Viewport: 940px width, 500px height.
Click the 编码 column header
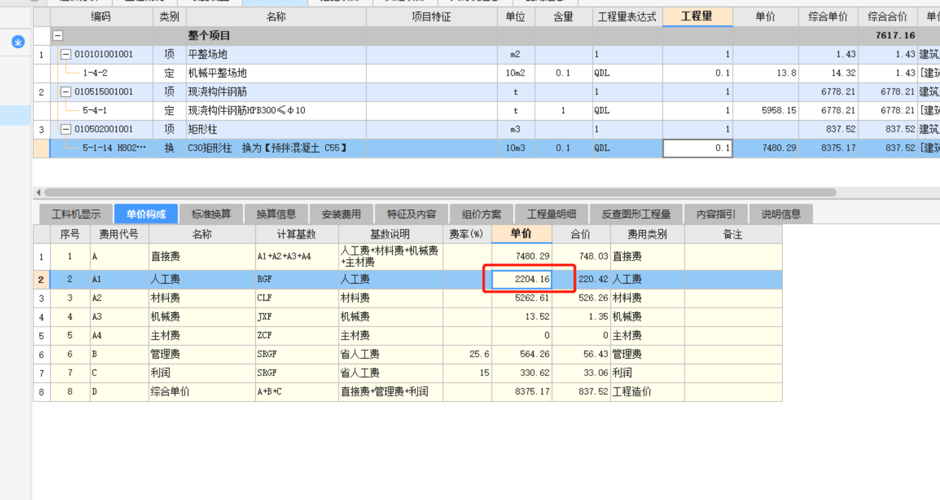tap(101, 17)
